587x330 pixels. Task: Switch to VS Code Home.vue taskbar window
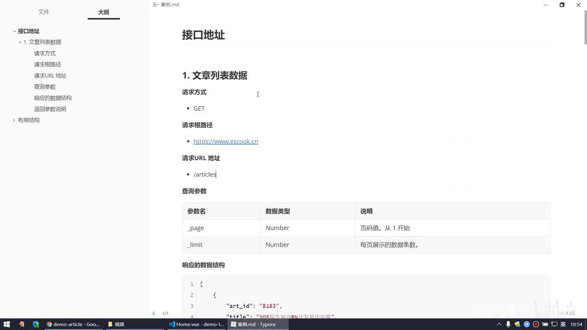[196, 324]
